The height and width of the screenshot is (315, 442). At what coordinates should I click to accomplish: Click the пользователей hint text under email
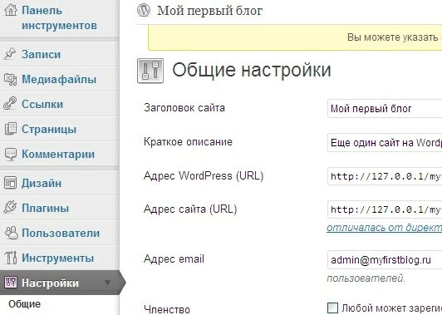tap(366, 278)
